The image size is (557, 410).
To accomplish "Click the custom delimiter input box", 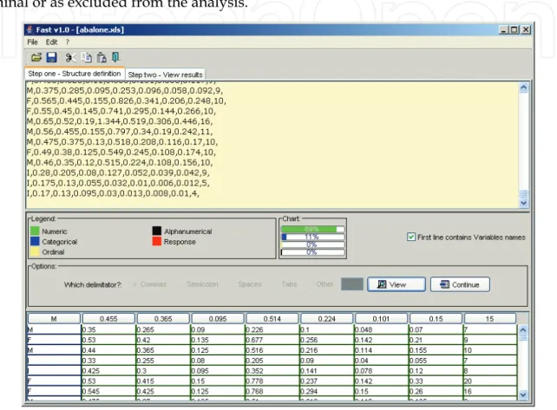I will [x=352, y=284].
